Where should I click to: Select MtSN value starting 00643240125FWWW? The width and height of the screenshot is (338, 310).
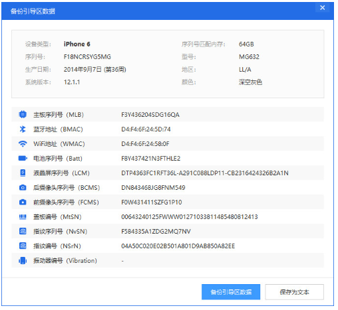pos(190,217)
